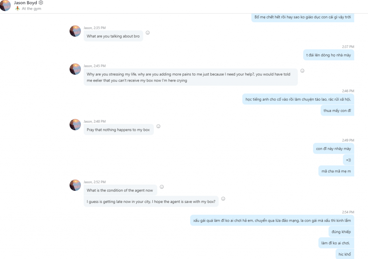Add reaction to "I guess is getting late" message
368x259 pixels.
point(223,199)
